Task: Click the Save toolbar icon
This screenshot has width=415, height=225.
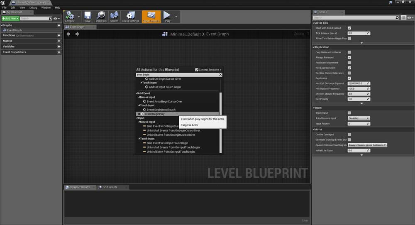Action: click(88, 17)
